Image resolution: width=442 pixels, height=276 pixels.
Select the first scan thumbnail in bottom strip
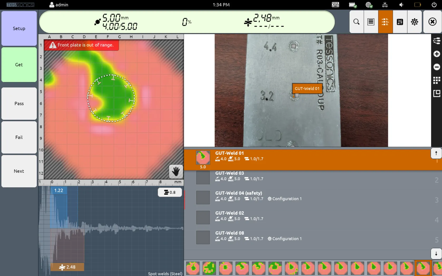[193, 268]
